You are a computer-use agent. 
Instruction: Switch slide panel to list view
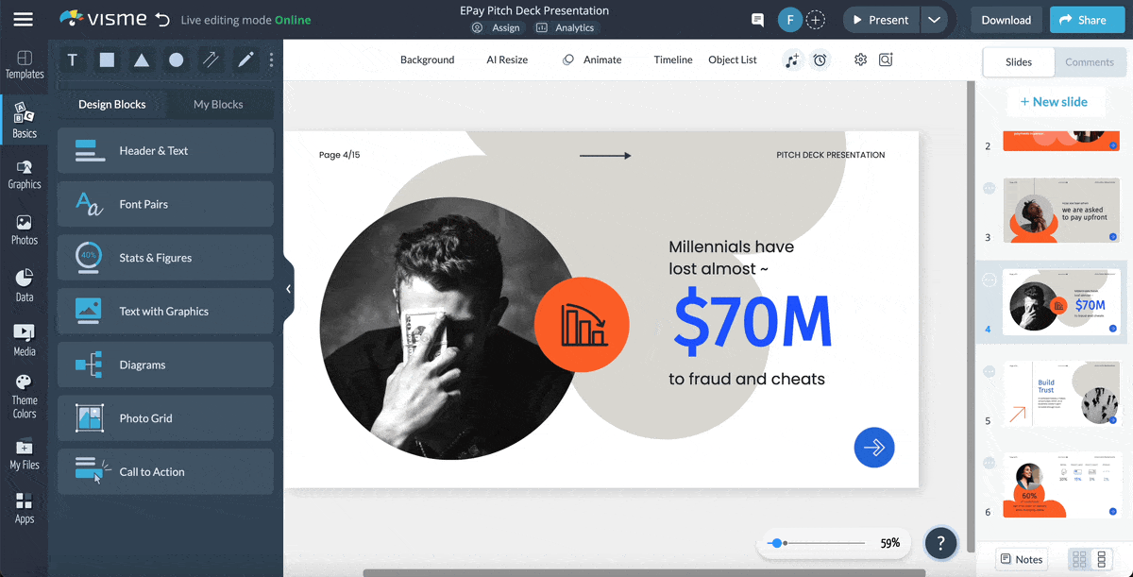tap(1102, 559)
